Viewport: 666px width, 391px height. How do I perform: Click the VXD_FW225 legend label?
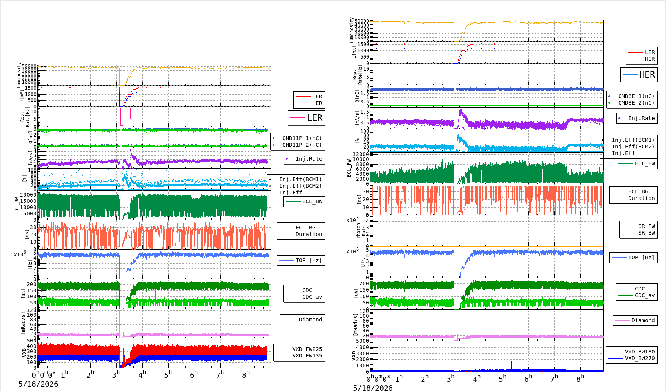click(x=307, y=349)
